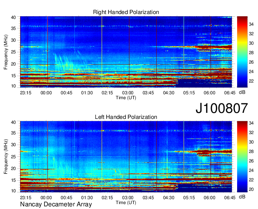258x209 pixels.
Task: Click 00:45 tick under Right Handed plot
Action: (x=66, y=93)
